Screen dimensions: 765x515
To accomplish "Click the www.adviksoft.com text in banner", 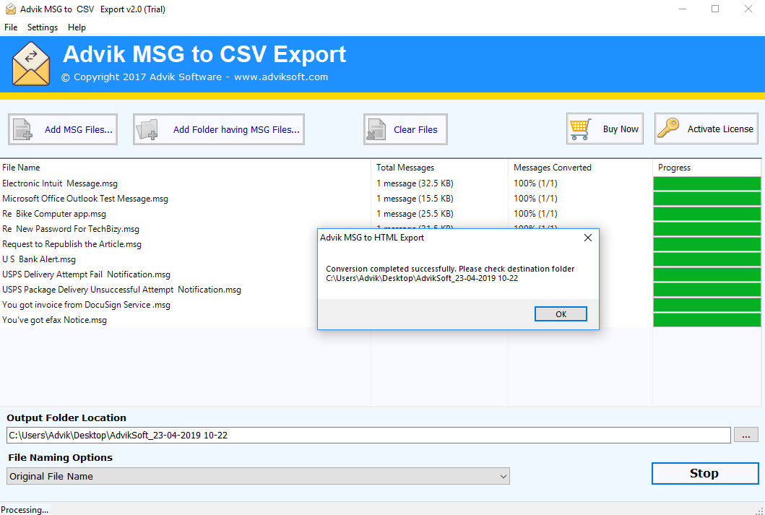I will tap(281, 77).
